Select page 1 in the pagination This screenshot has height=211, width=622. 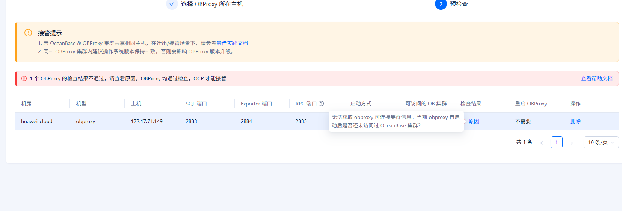coord(556,142)
